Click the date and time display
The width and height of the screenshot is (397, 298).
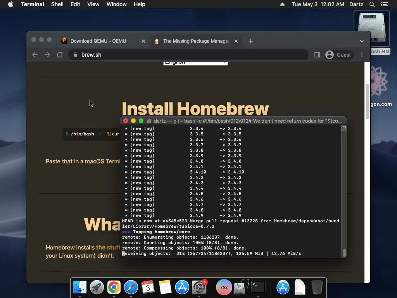coord(318,4)
